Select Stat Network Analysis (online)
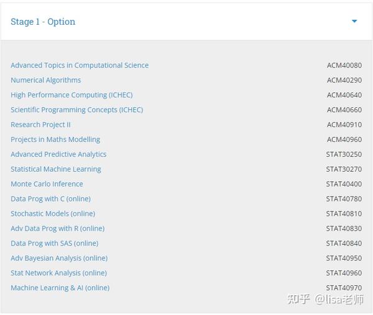Image resolution: width=373 pixels, height=315 pixels. point(58,273)
